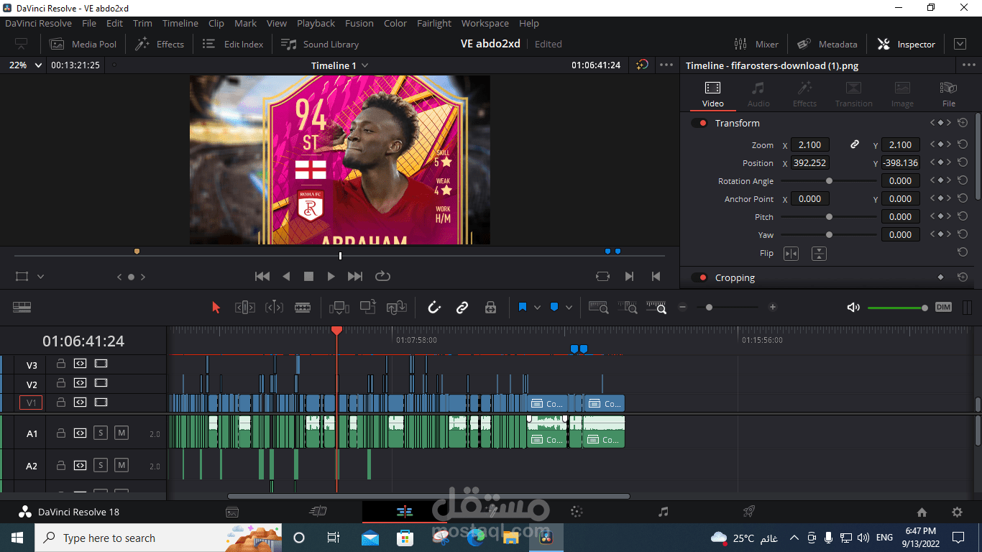Mute the monitor volume speaker icon

(853, 308)
